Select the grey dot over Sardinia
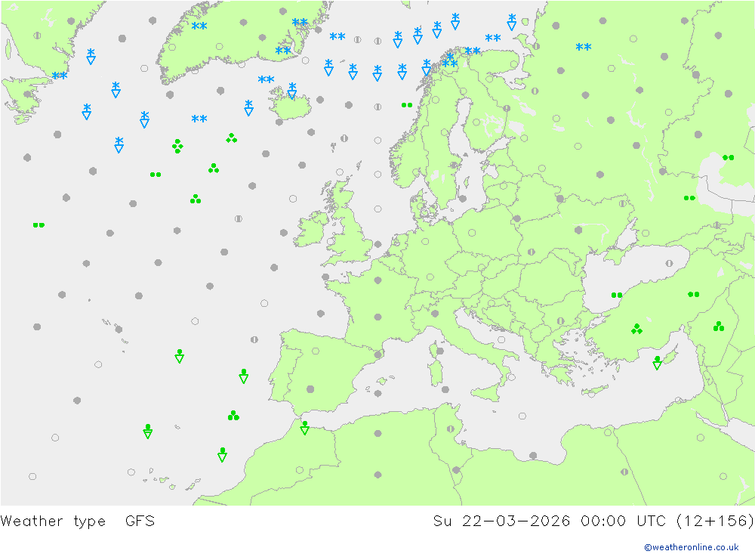The image size is (755, 554). (x=439, y=351)
